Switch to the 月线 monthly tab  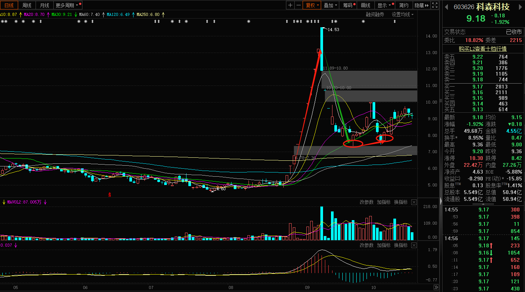point(45,5)
